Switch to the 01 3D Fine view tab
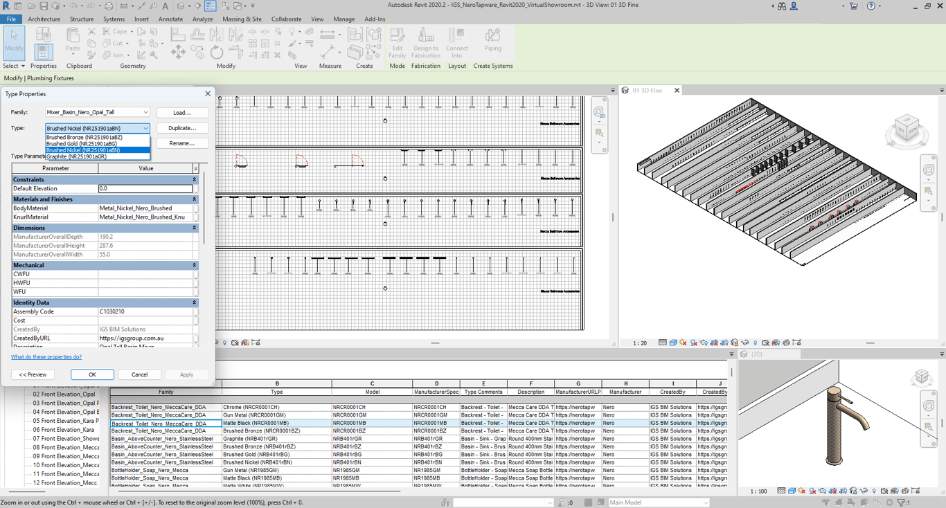946x508 pixels. [646, 91]
